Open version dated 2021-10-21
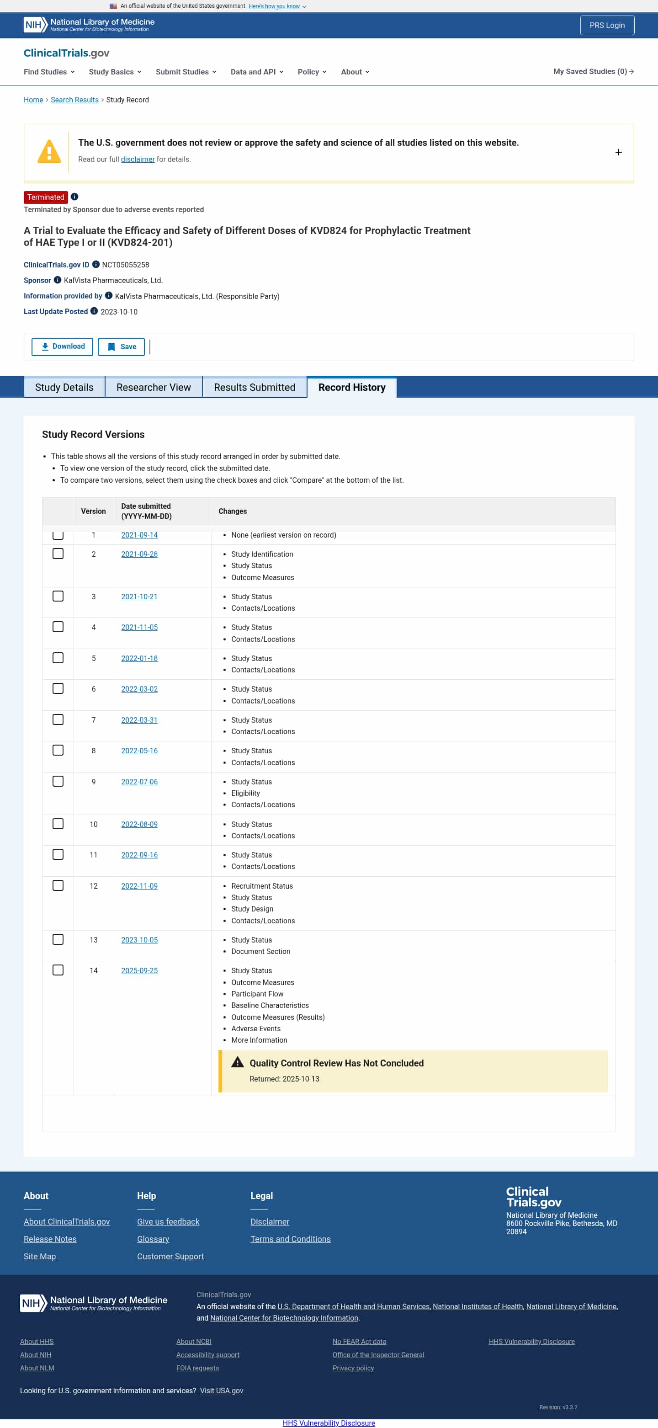Image resolution: width=658 pixels, height=1428 pixels. 140,597
